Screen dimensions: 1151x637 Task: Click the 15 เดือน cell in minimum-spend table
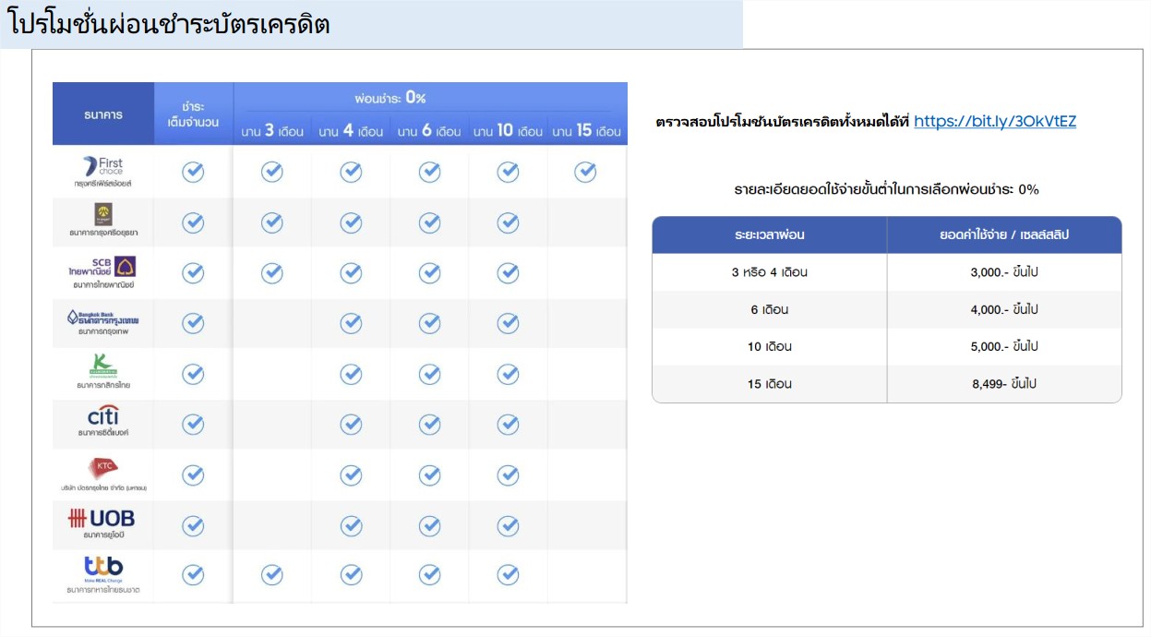click(770, 383)
